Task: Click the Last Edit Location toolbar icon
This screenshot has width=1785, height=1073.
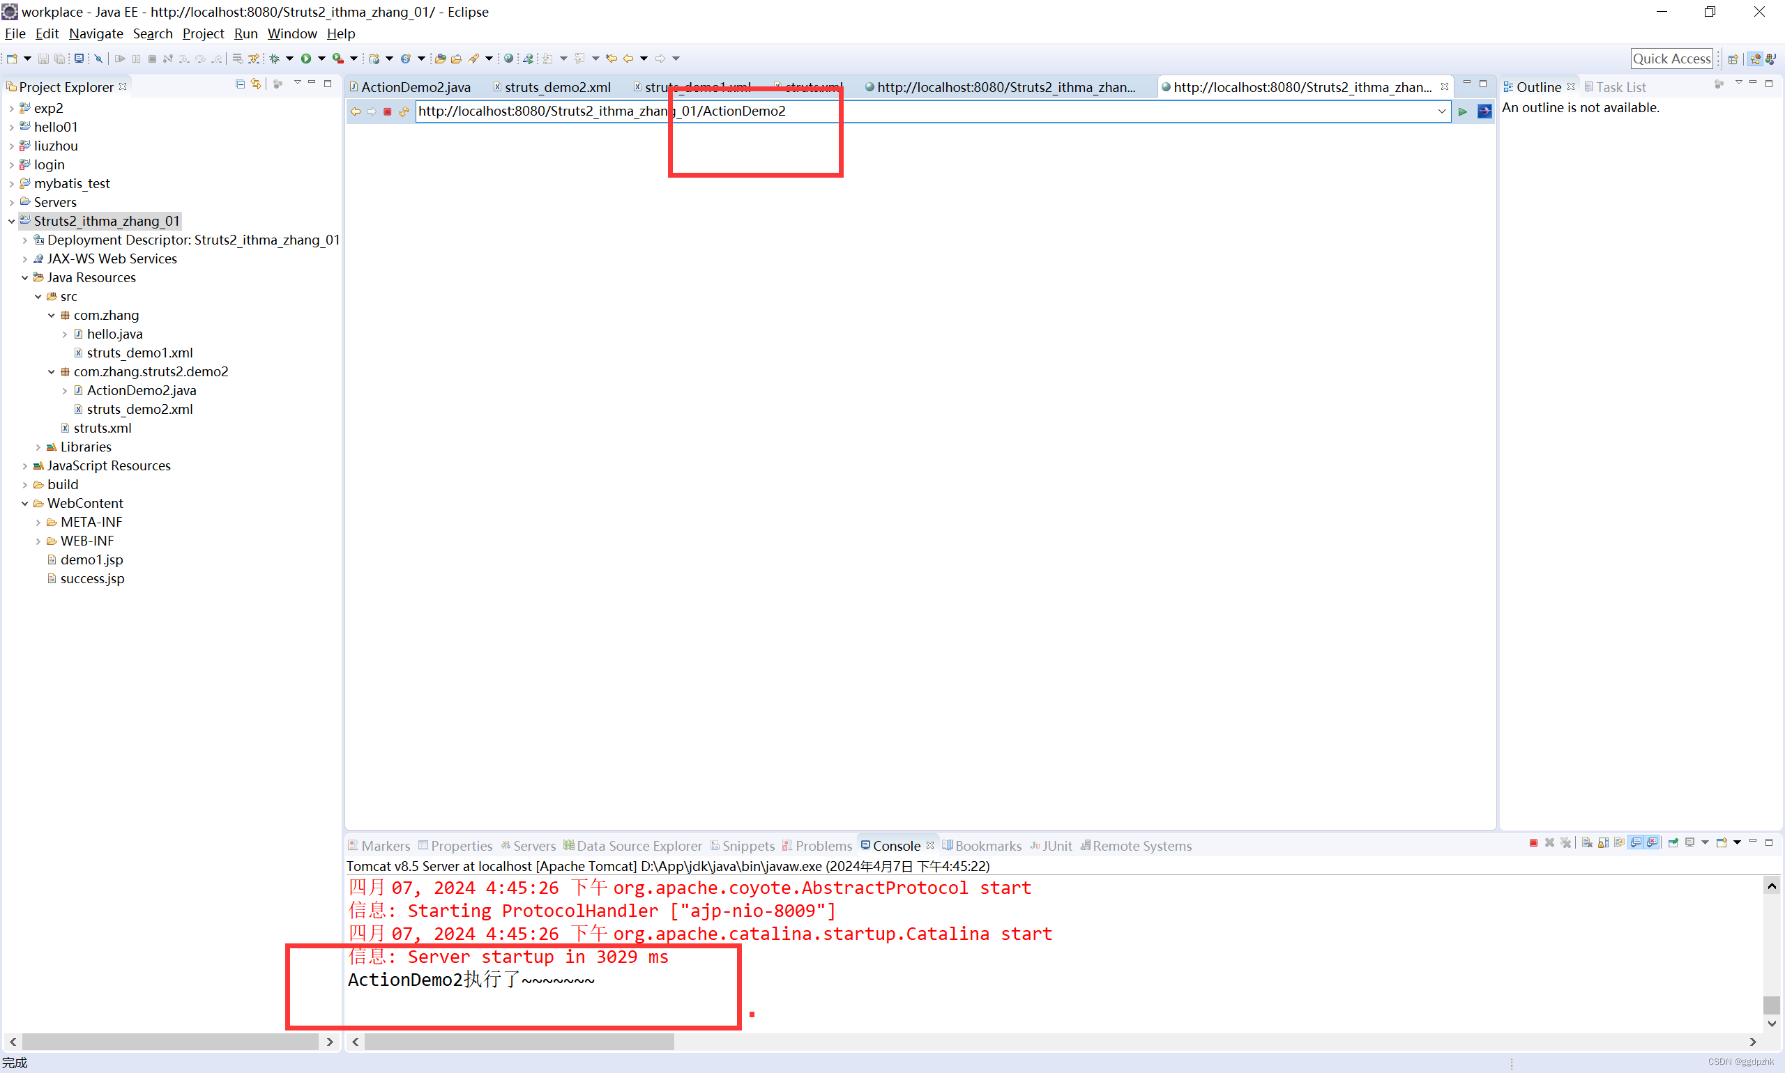Action: click(611, 59)
